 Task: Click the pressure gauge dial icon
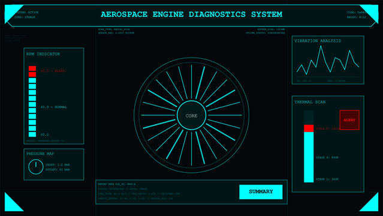click(35, 167)
